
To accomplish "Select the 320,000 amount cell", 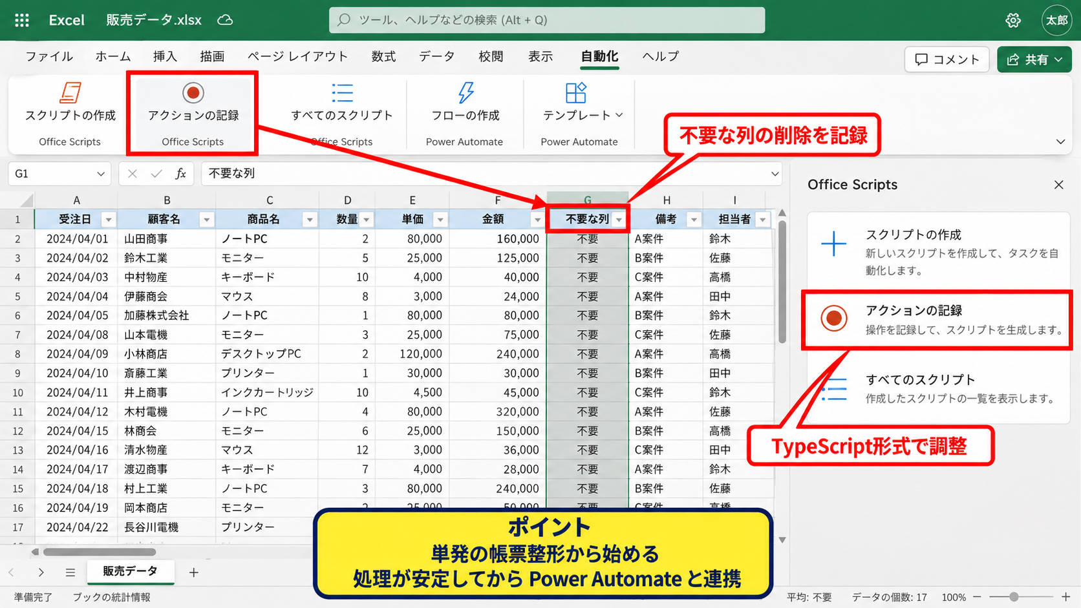I will pos(497,412).
